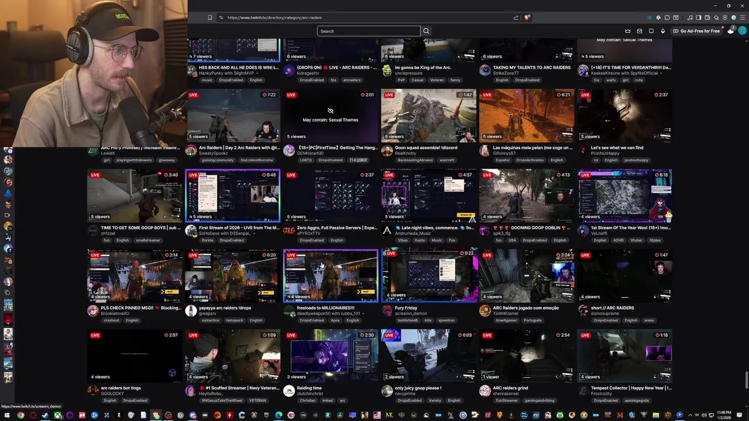
Task: Select the 'warcraft' tag under RealKnotty
Action: [447, 160]
